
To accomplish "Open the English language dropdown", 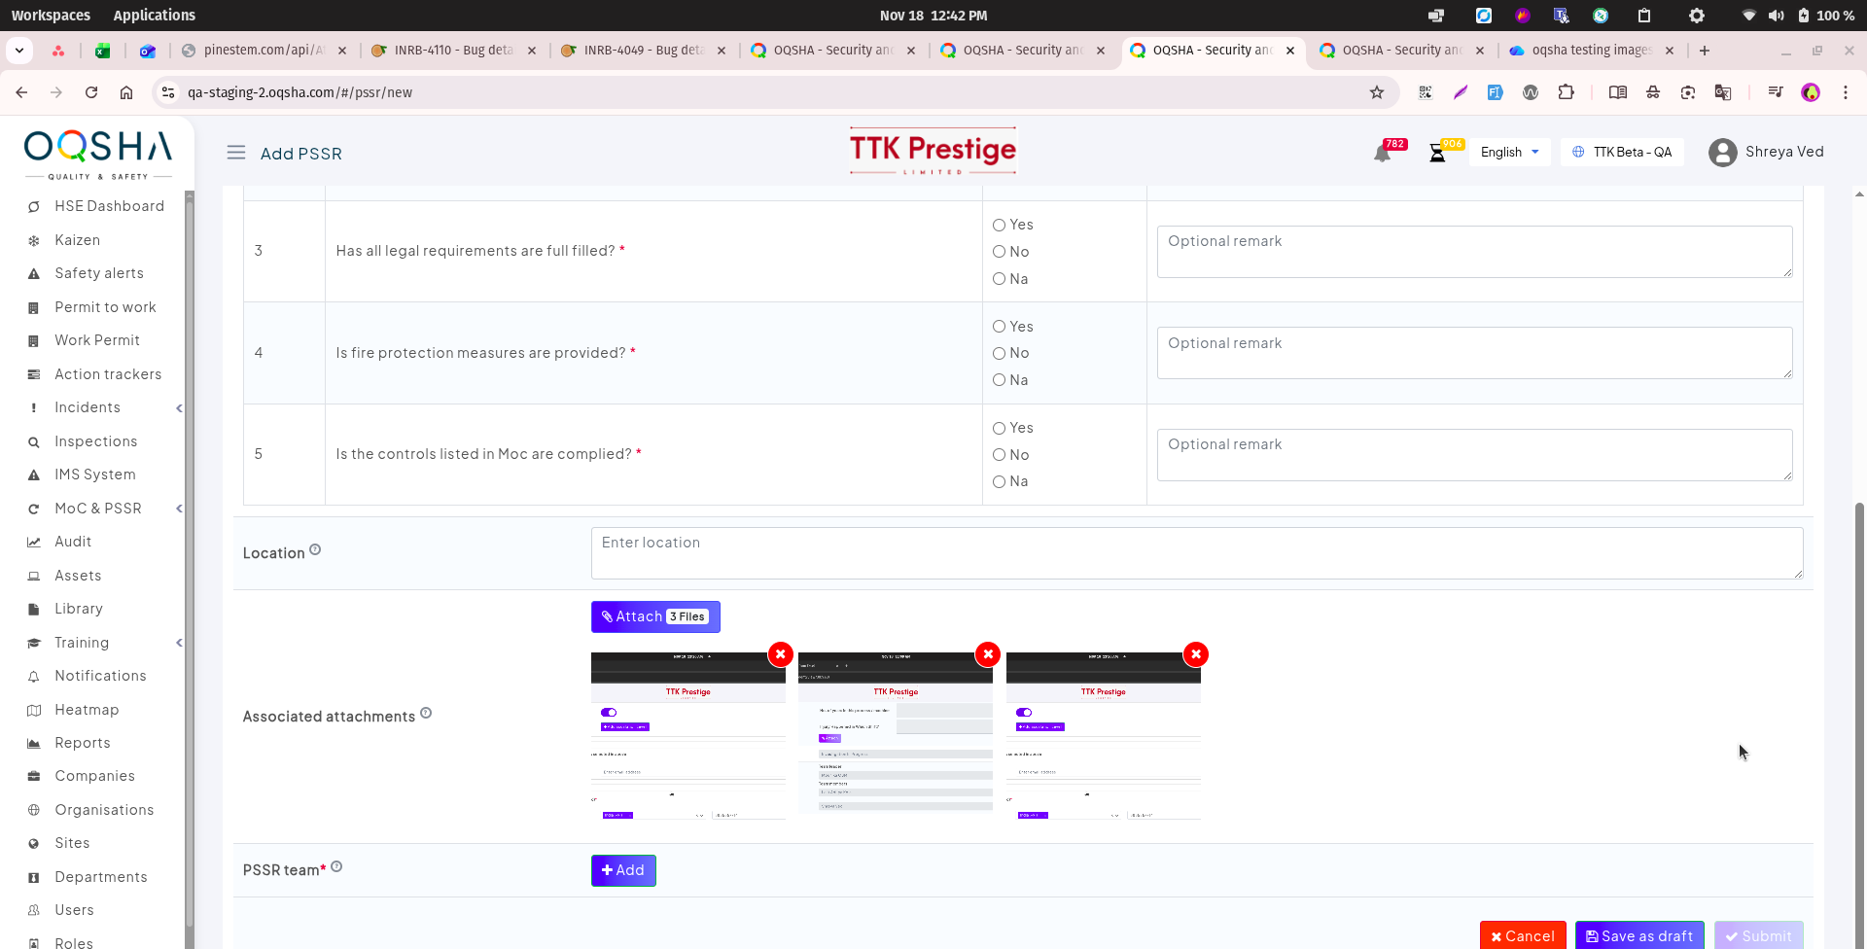I will [1509, 153].
